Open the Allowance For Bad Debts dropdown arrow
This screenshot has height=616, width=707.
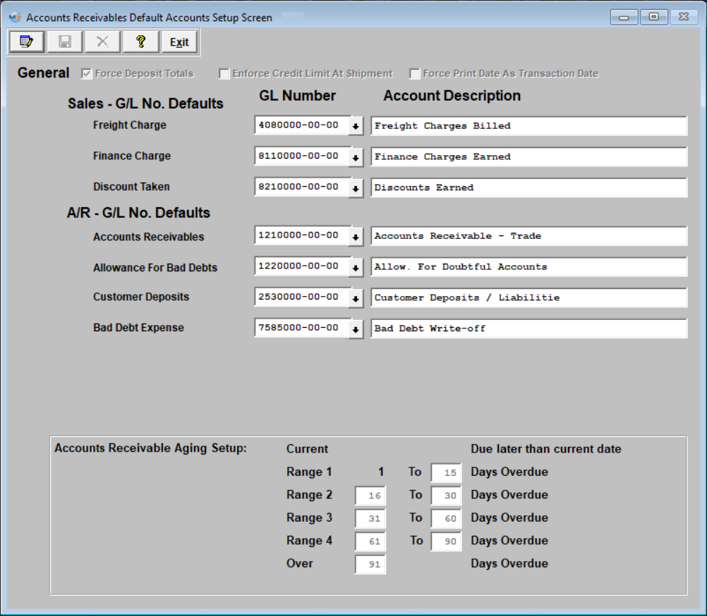356,267
